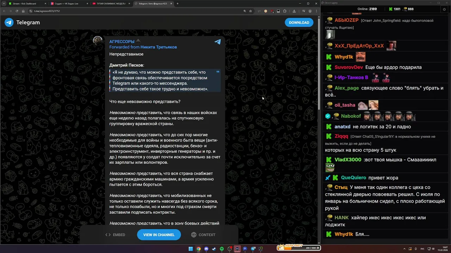
Task: Open chat window settings gear icon
Action: 444,9
